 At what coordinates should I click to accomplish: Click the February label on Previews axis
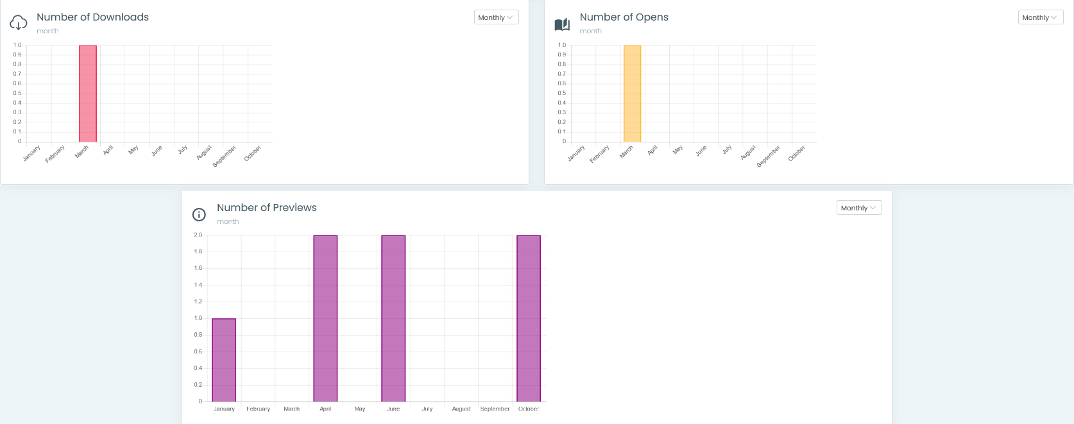258,409
